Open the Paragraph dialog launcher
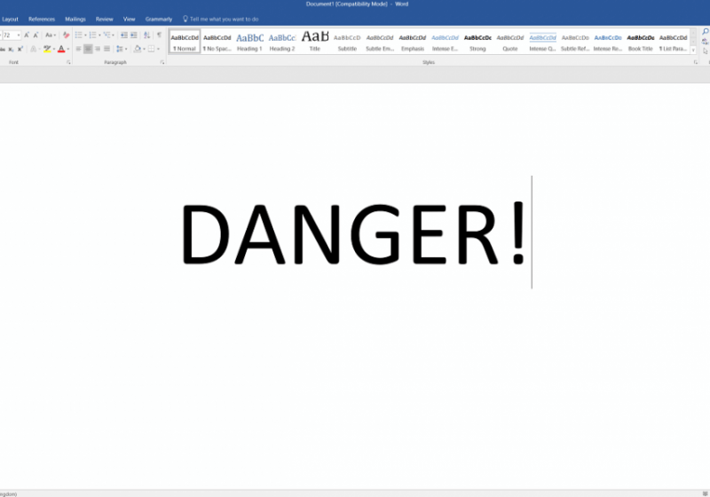 162,62
